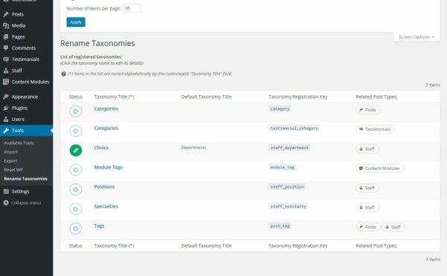447x276 pixels.
Task: Click Staff badge in Positions row
Action: coord(367,188)
